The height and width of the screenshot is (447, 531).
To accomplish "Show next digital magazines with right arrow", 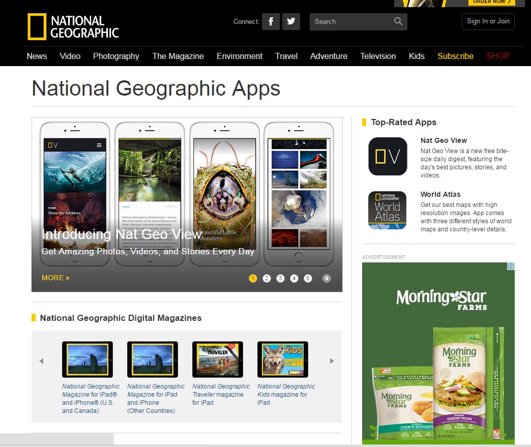I will (332, 361).
